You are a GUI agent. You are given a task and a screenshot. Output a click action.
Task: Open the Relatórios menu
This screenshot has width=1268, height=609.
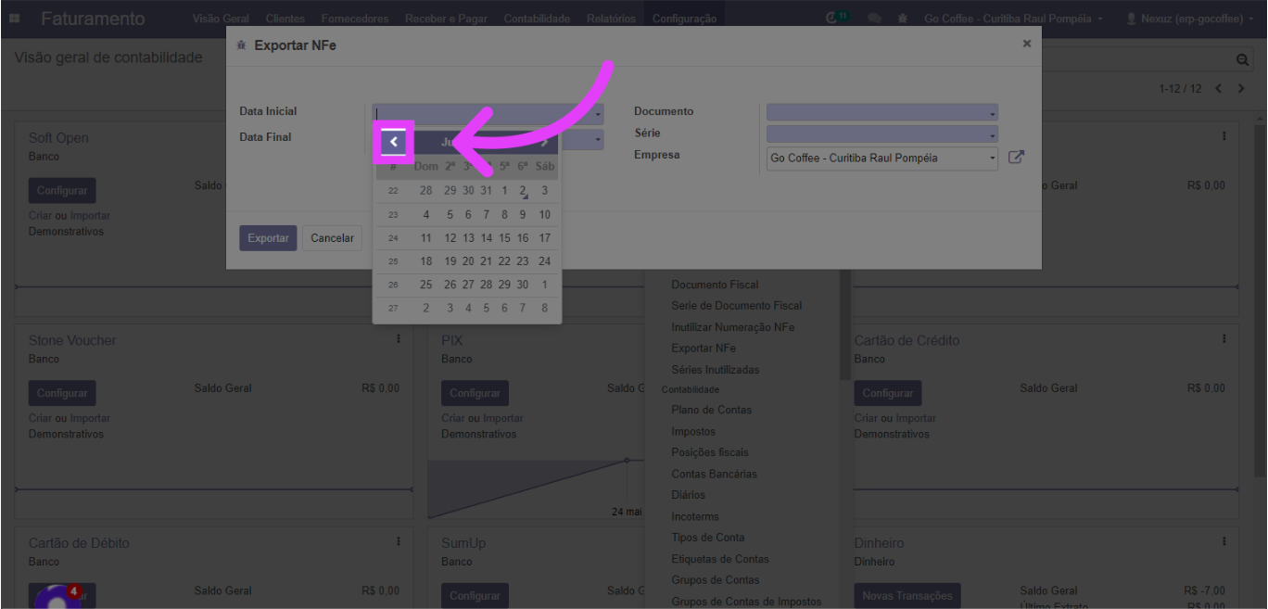point(611,19)
